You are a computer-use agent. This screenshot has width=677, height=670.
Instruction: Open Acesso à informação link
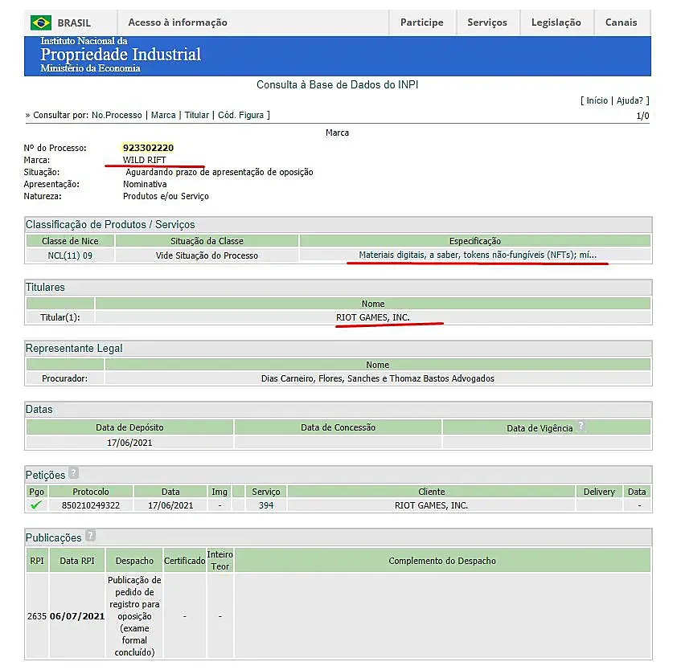(178, 22)
